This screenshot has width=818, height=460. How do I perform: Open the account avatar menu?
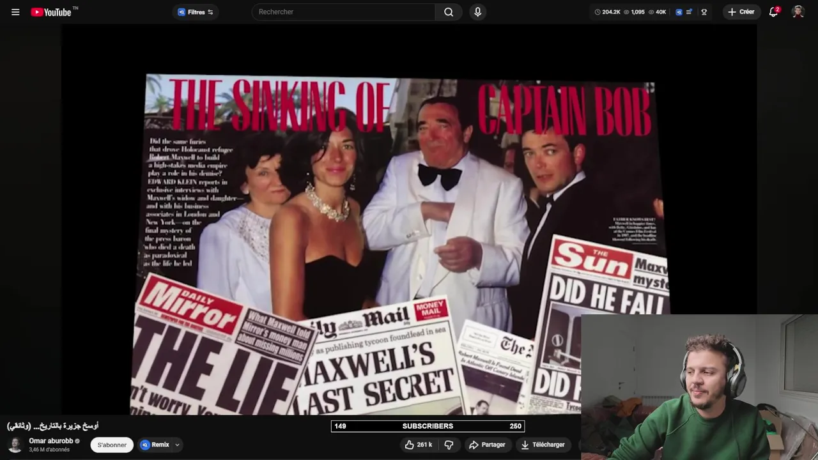click(798, 12)
